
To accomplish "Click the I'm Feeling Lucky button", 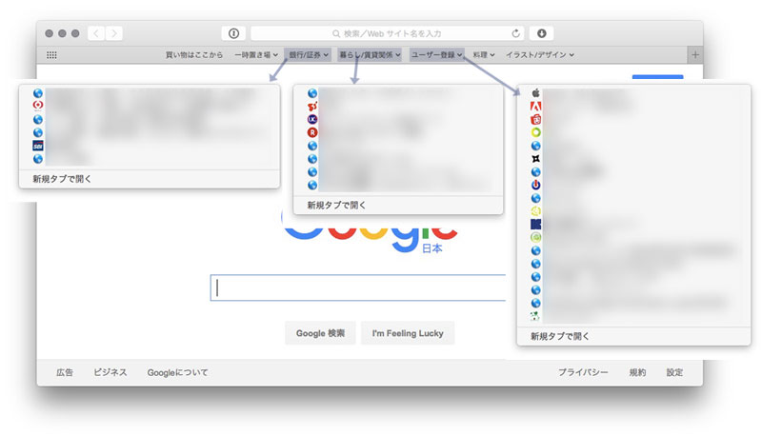I will (408, 333).
